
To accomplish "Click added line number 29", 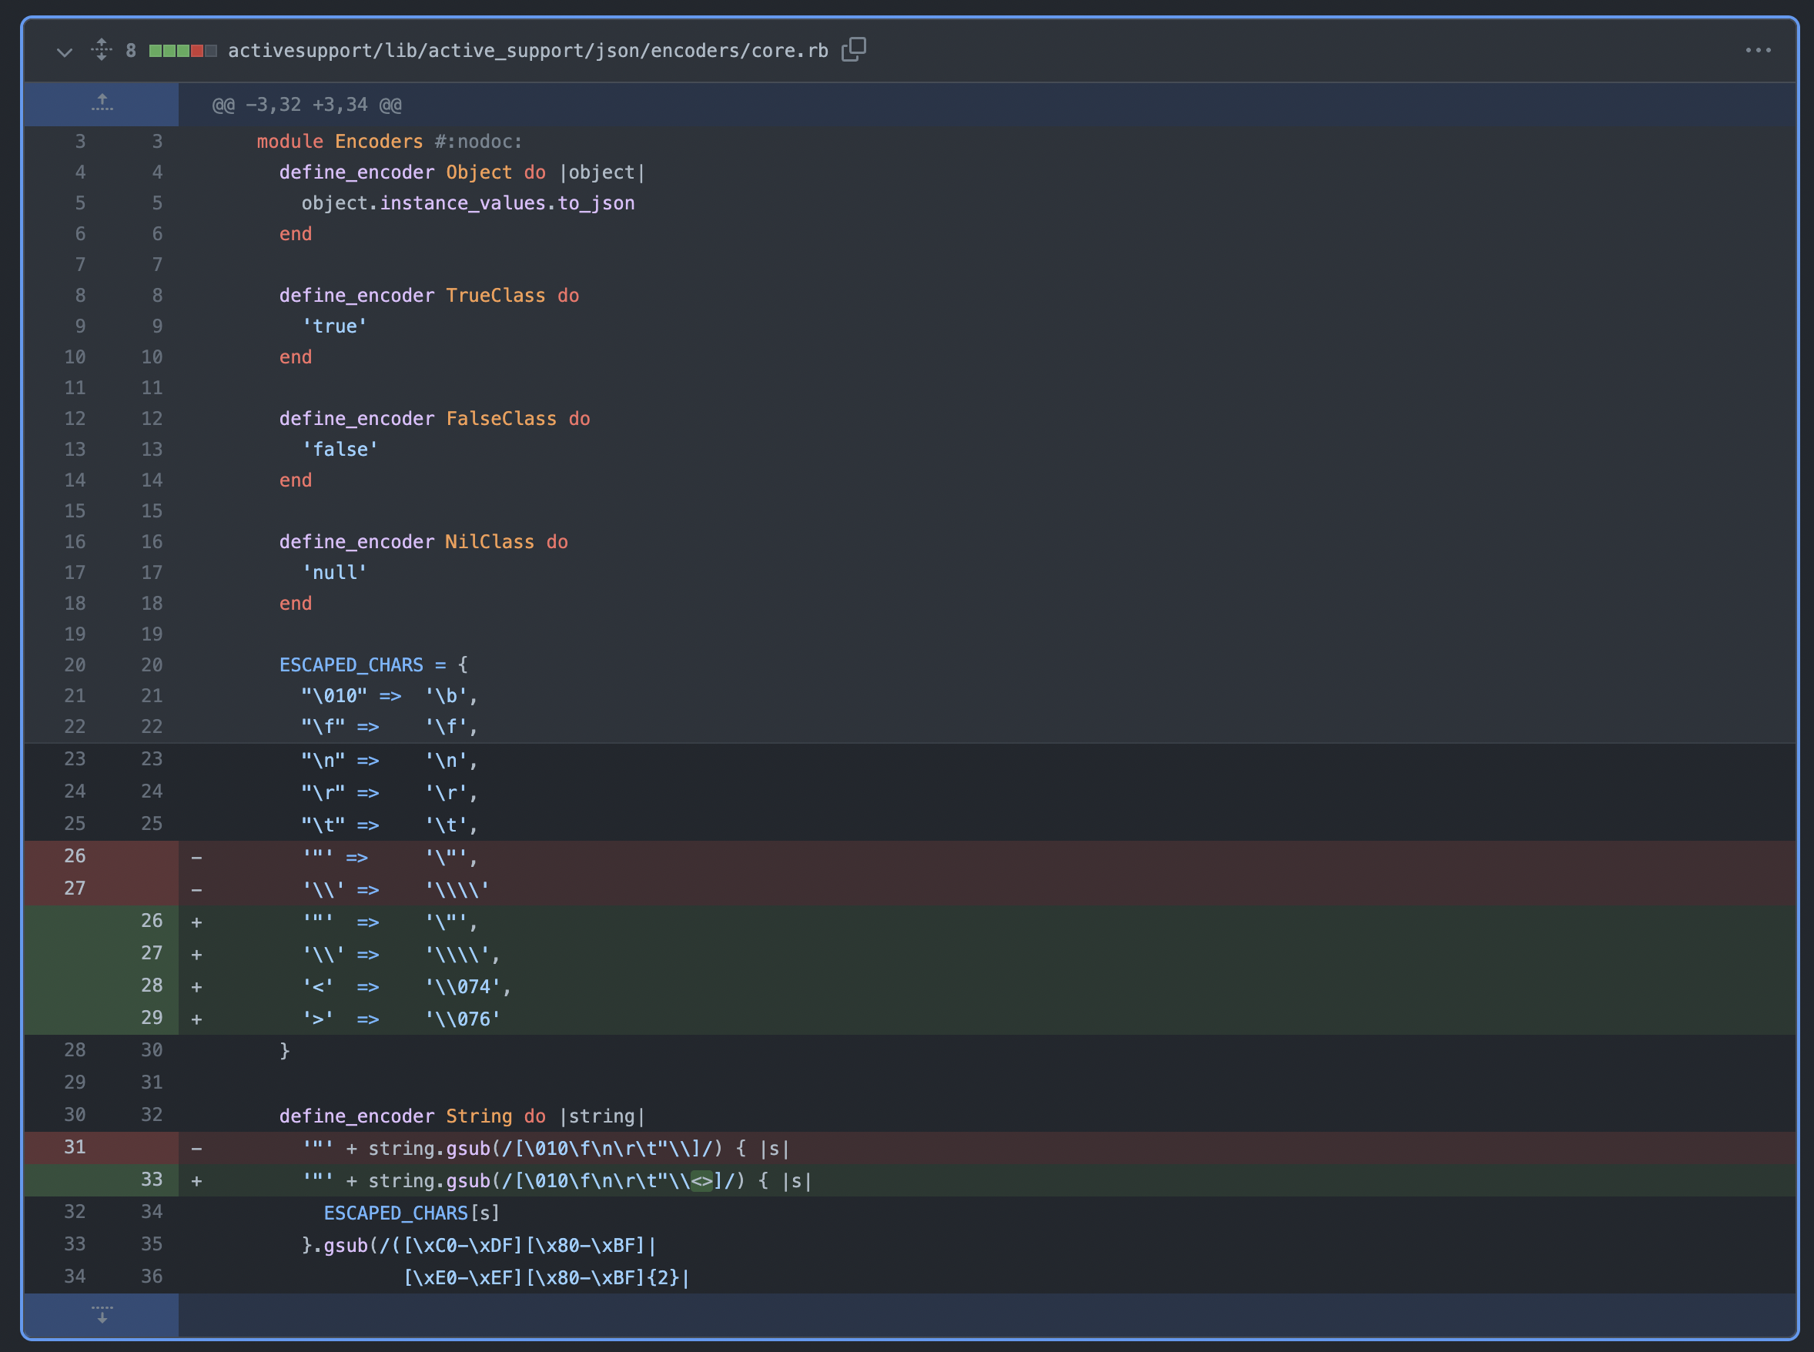I will [152, 1018].
